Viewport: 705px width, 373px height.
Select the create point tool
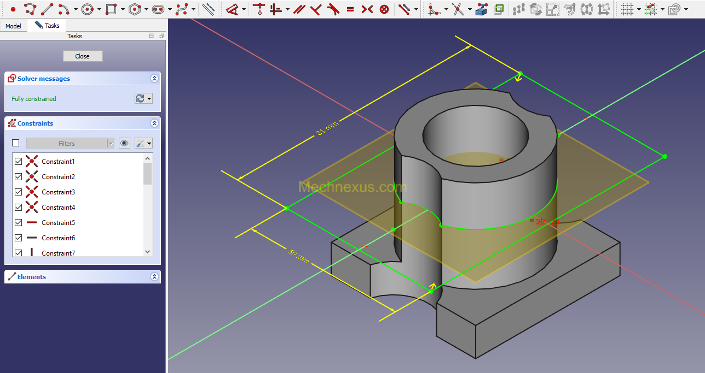pyautogui.click(x=13, y=9)
